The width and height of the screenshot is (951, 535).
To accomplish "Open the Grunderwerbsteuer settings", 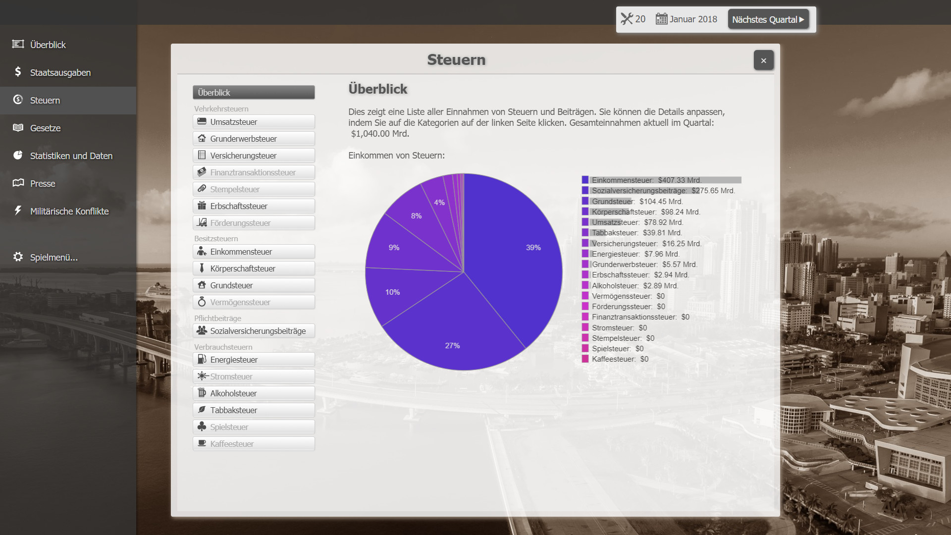I will pyautogui.click(x=254, y=139).
